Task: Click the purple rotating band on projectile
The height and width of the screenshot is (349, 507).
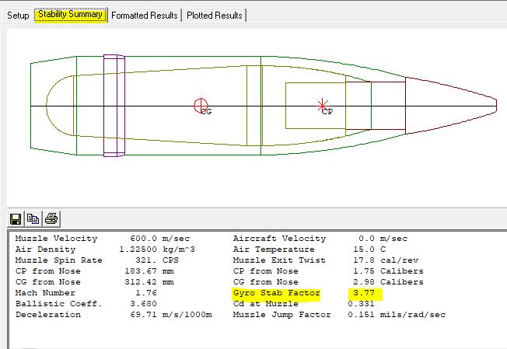Action: pyautogui.click(x=114, y=105)
